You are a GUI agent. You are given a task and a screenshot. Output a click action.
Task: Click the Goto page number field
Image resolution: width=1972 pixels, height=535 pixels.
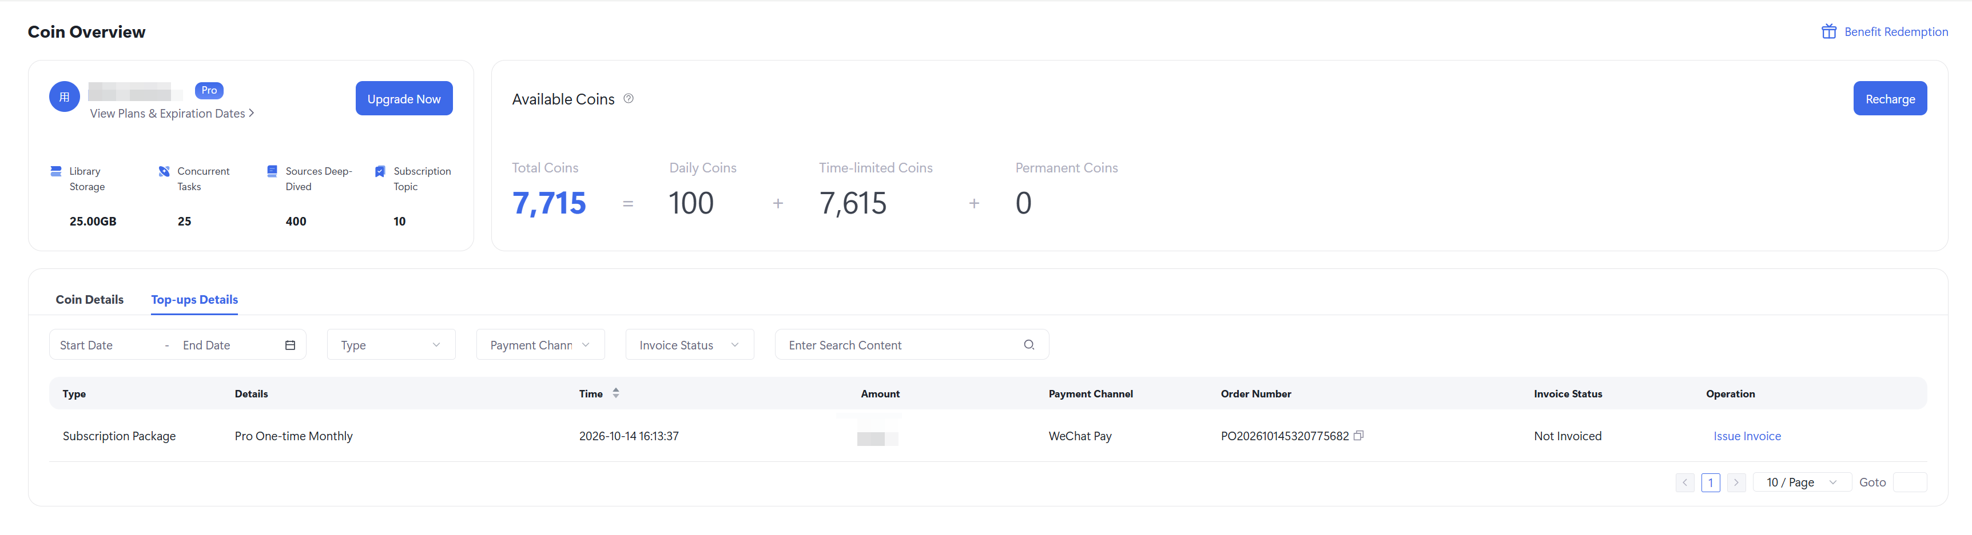click(1909, 482)
